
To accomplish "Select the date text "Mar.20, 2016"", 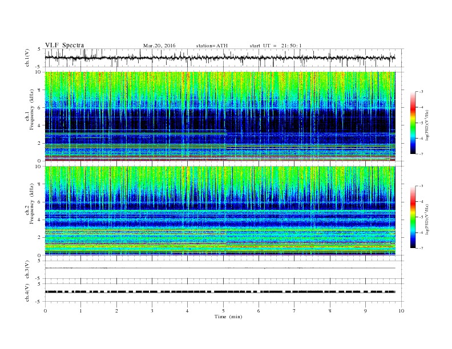I will (x=159, y=46).
